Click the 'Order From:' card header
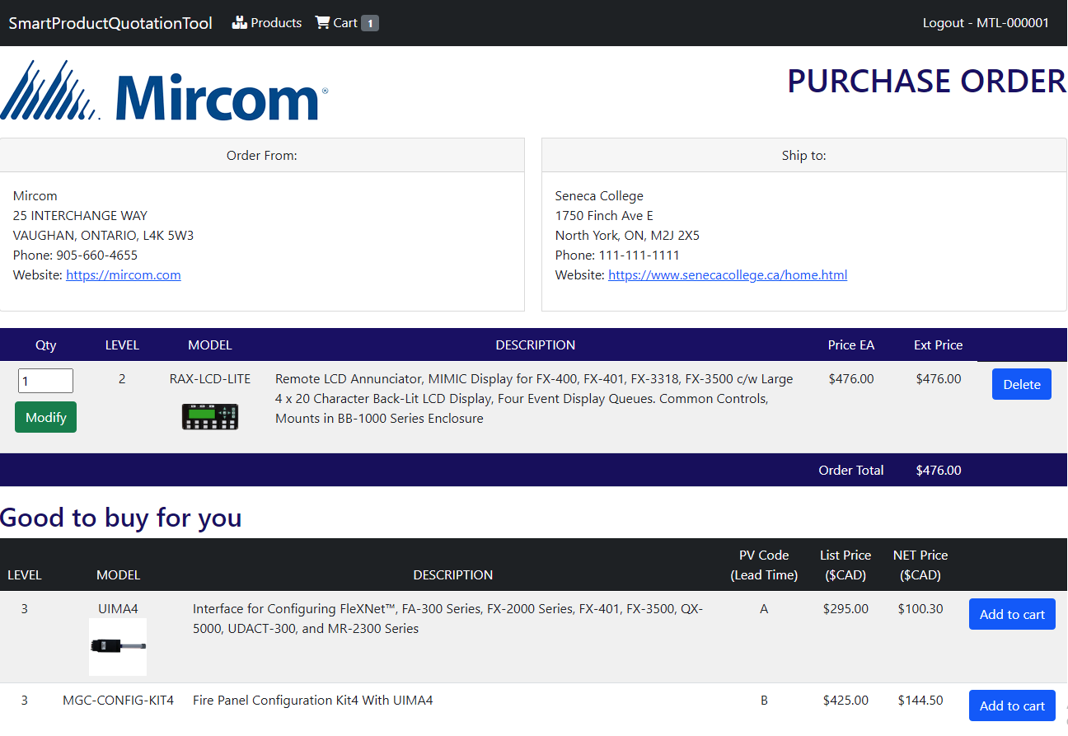This screenshot has height=736, width=1068. (x=262, y=155)
